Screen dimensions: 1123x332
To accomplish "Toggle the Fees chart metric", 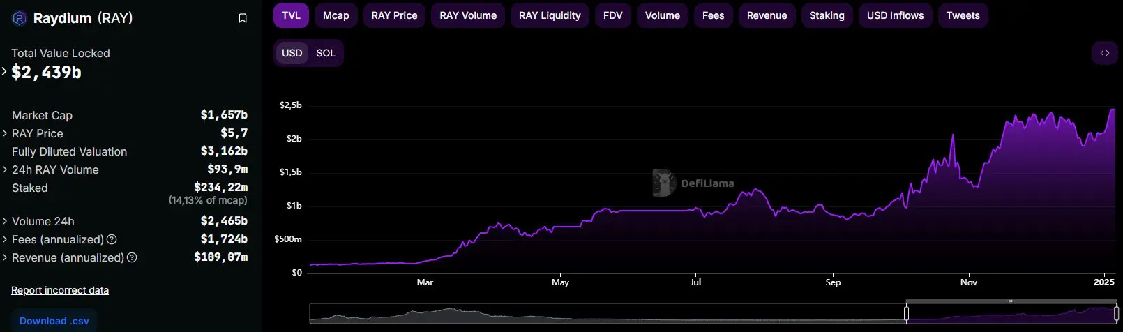I will click(x=714, y=15).
